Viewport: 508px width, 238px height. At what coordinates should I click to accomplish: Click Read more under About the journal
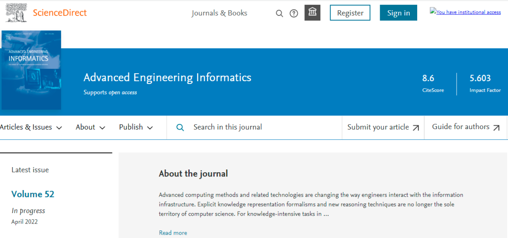tap(173, 233)
